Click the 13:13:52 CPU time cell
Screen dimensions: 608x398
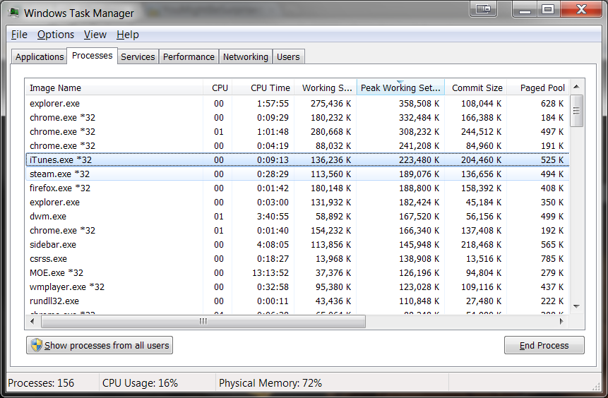click(270, 273)
